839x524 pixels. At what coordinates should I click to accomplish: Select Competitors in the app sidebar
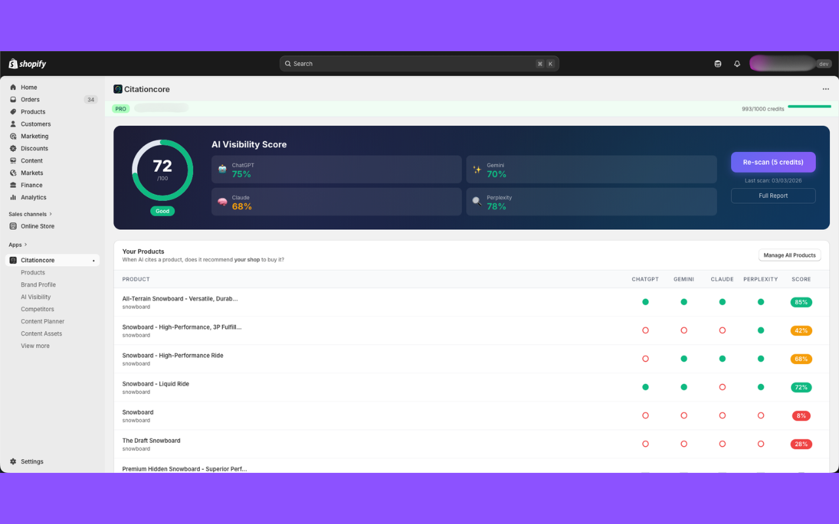37,309
